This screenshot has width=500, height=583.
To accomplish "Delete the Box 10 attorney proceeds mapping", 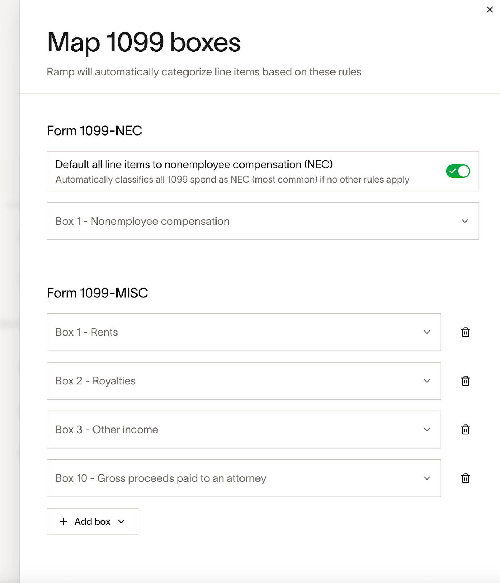I will pyautogui.click(x=465, y=478).
